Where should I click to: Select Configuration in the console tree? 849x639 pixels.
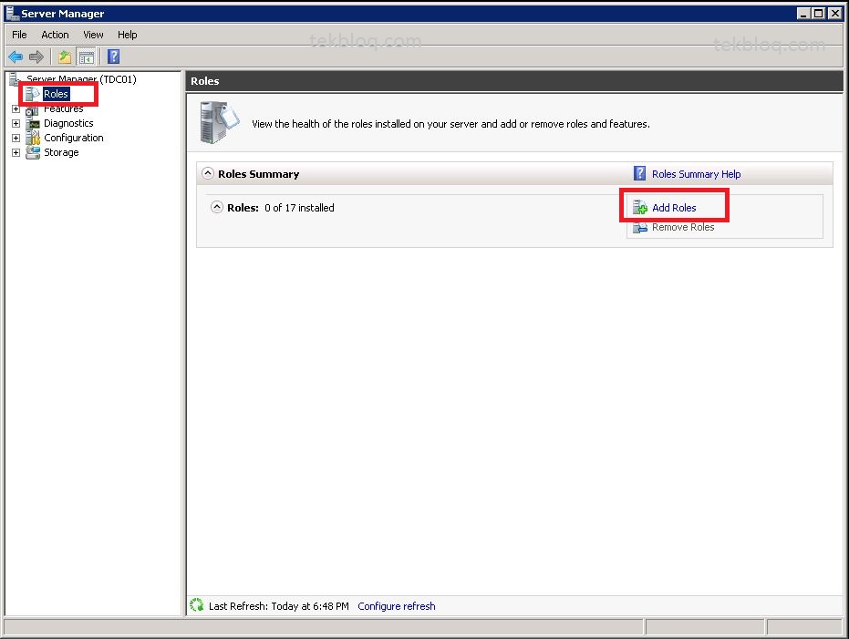point(74,138)
